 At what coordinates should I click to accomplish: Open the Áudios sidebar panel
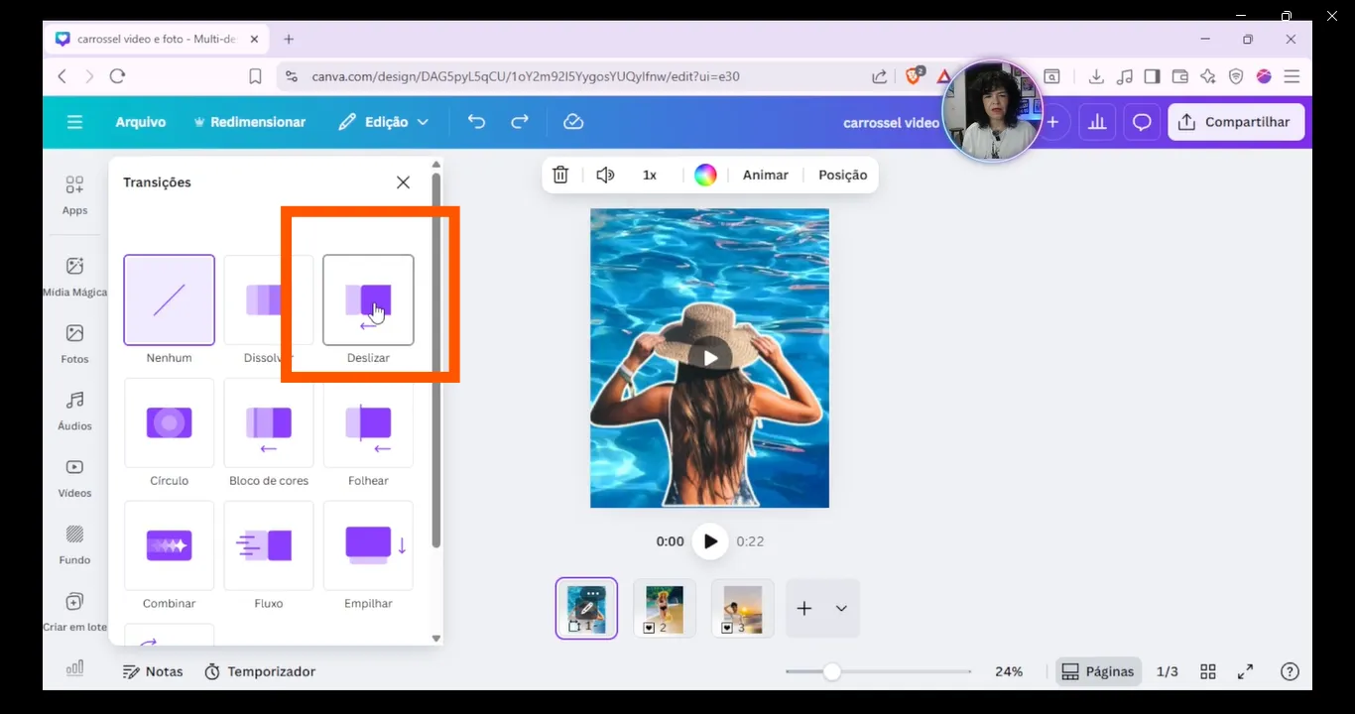tap(74, 411)
